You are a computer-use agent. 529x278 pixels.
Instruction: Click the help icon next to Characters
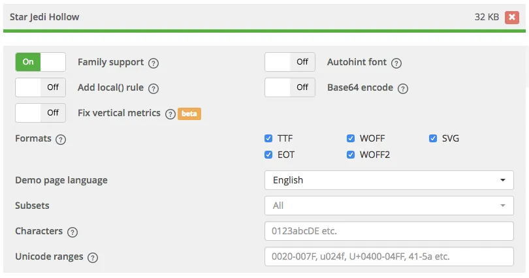72,232
